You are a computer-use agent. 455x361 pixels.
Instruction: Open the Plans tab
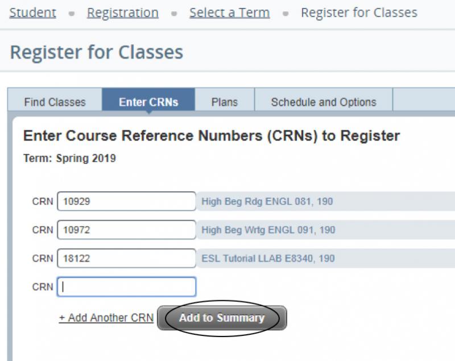225,101
